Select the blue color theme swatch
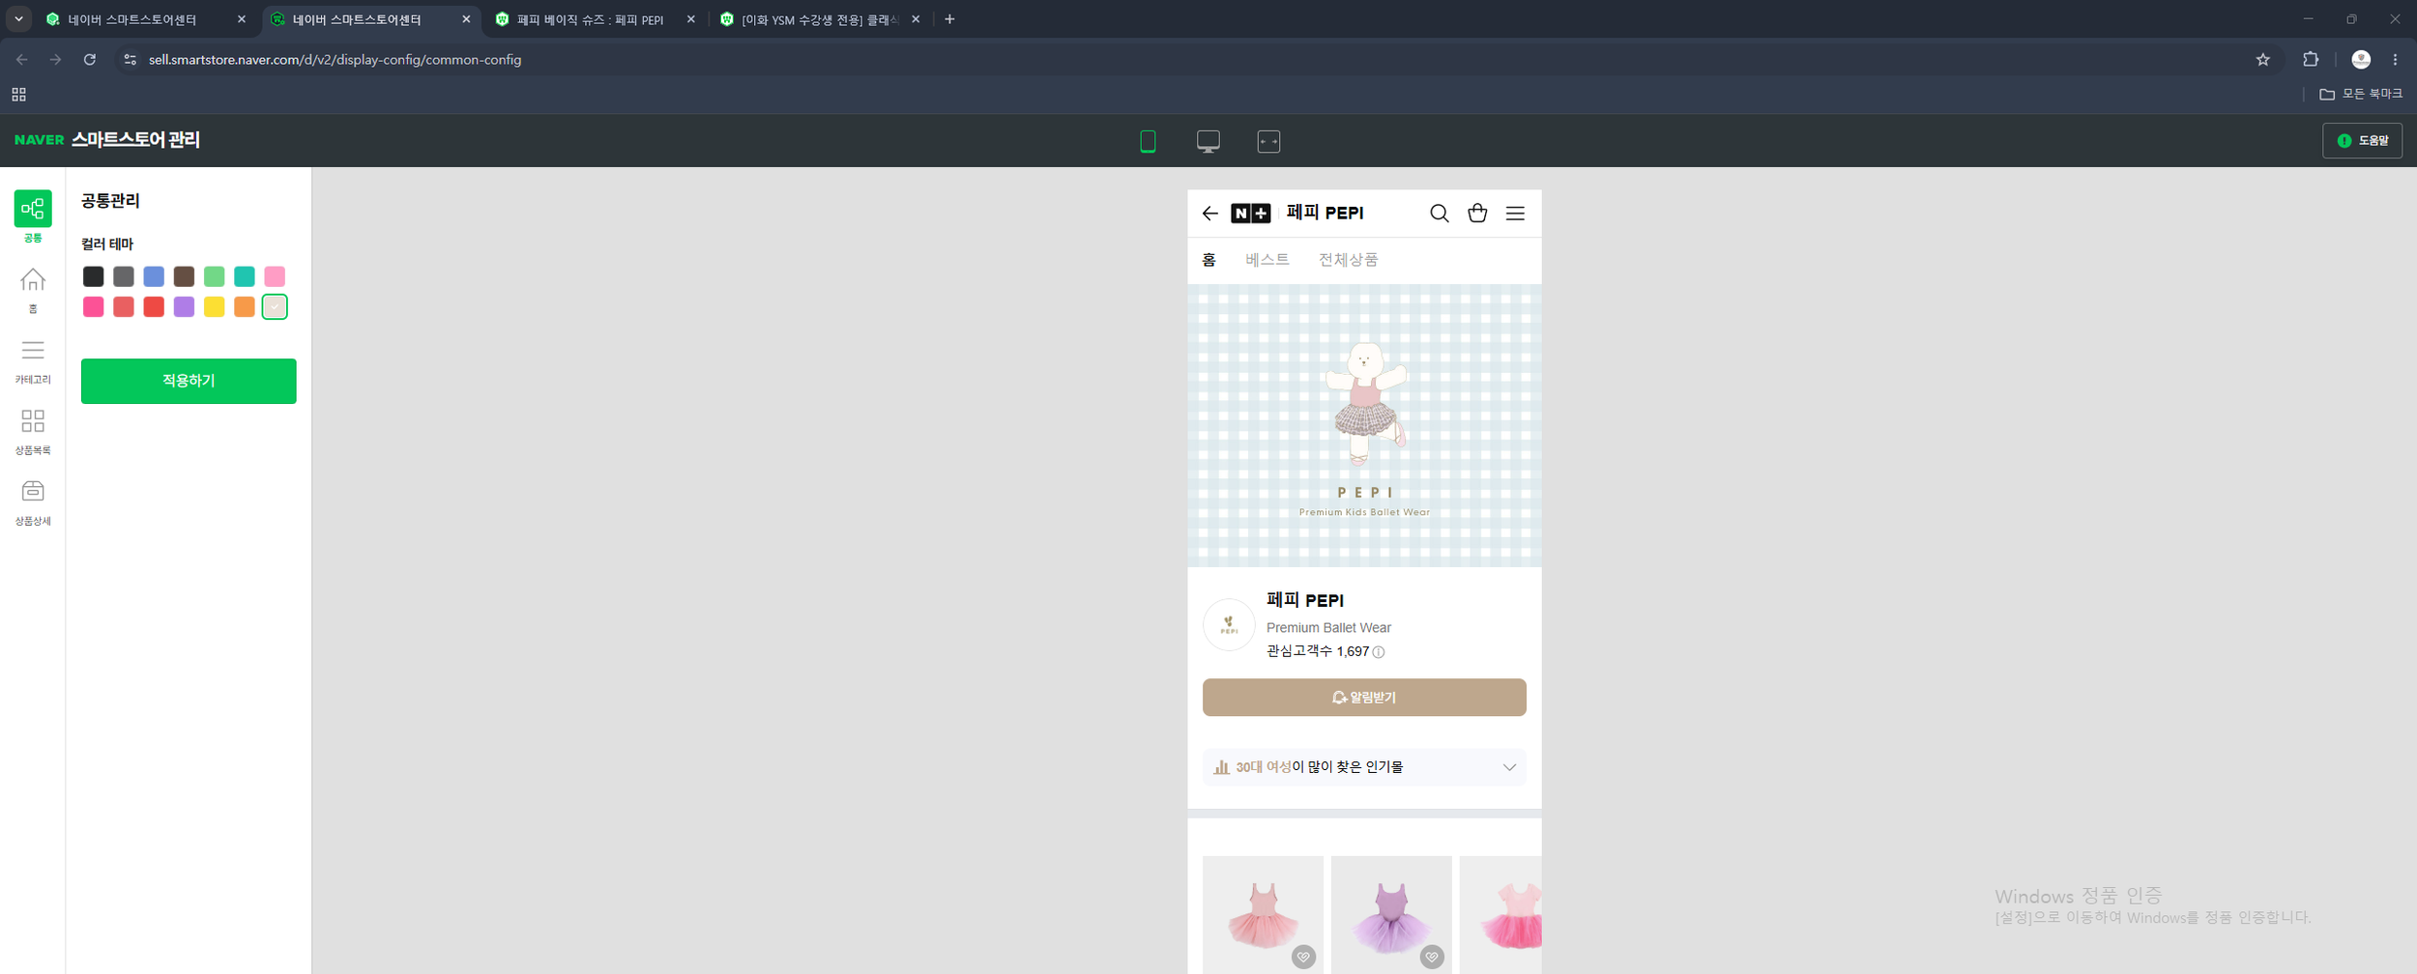2417x974 pixels. click(154, 276)
